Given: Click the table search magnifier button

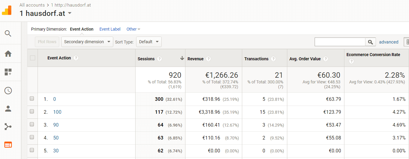Looking at the screenshot, I should (x=371, y=42).
